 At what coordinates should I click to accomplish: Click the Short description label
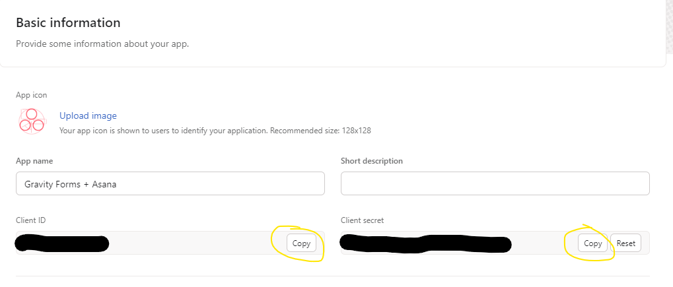point(371,161)
